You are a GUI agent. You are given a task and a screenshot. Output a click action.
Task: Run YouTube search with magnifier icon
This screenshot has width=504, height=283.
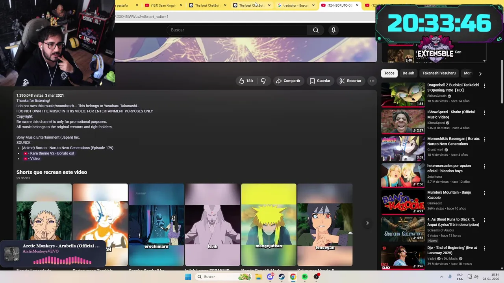tap(316, 30)
